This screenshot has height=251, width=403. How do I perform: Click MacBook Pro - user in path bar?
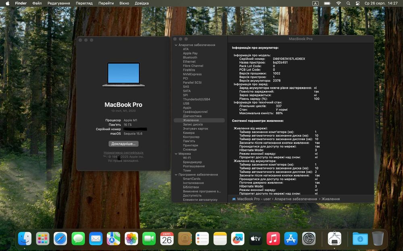(x=253, y=199)
